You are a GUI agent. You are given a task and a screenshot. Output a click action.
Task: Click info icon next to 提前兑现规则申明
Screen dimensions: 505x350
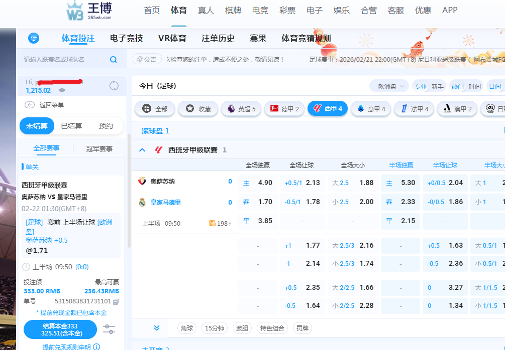(96, 346)
